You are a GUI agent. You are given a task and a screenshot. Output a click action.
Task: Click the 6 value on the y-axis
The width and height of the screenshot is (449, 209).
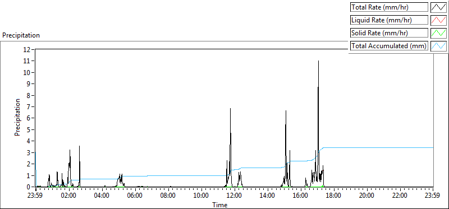[29, 118]
